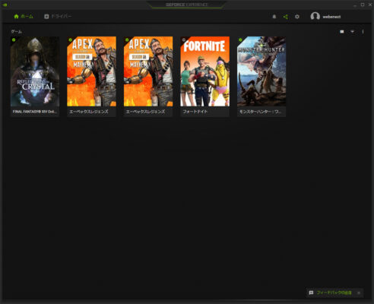Open the webenext account name
The height and width of the screenshot is (304, 374).
point(331,17)
